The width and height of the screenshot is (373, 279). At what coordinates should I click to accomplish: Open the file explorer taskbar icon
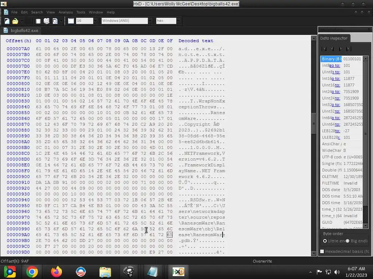point(105,272)
